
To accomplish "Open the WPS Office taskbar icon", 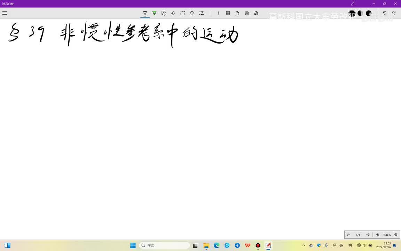I will [247, 245].
